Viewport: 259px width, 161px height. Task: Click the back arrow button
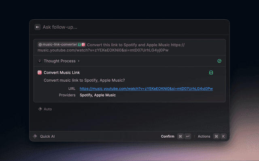click(x=38, y=27)
